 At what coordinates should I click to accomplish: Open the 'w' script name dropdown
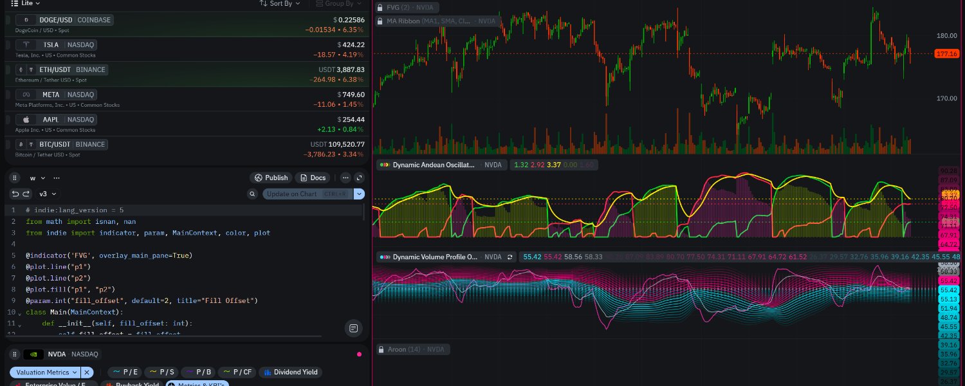click(x=37, y=178)
